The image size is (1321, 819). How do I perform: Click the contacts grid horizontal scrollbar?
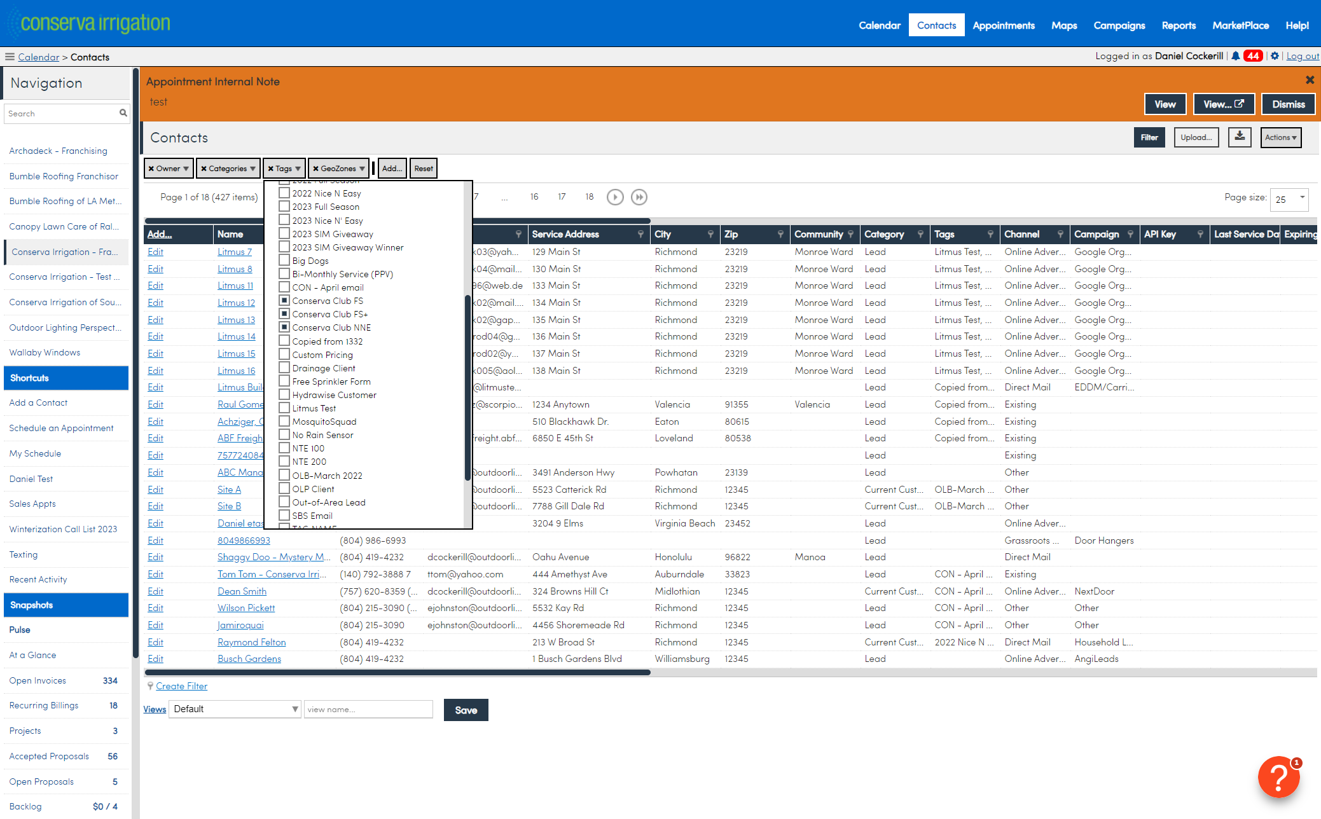click(x=398, y=672)
